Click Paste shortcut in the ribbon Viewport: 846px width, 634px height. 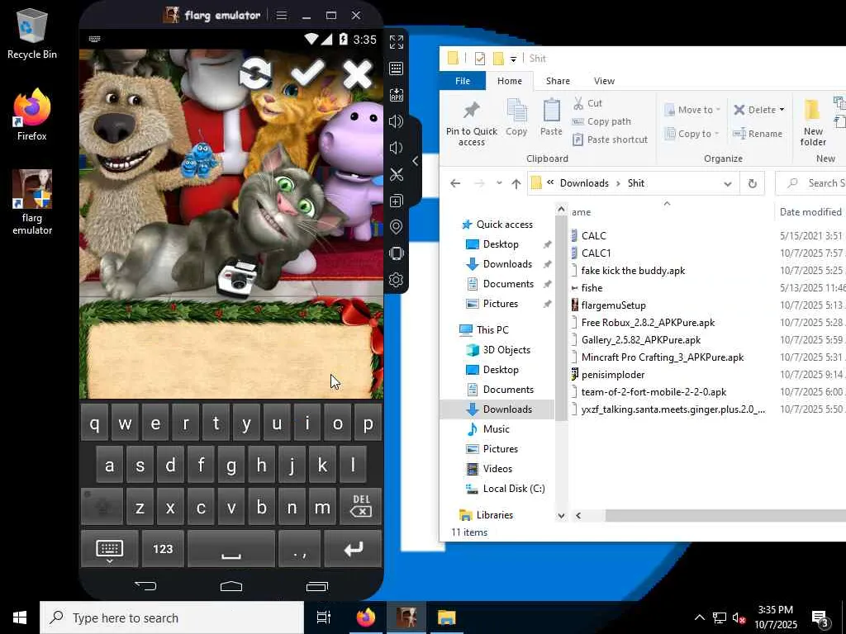(x=609, y=140)
